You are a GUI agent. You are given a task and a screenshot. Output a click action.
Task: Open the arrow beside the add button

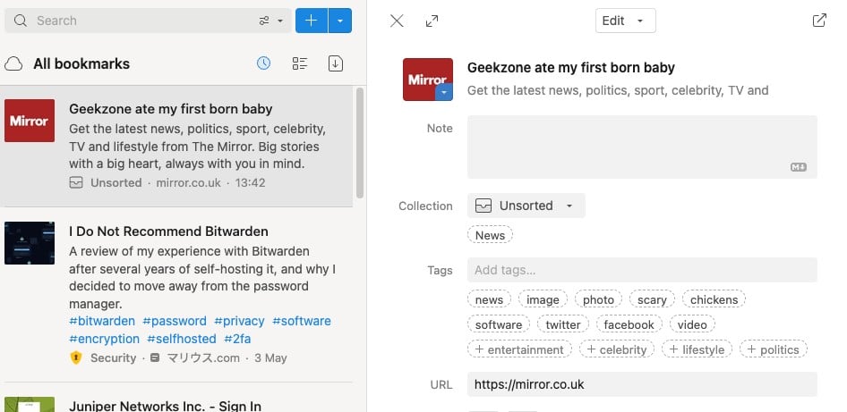coord(340,21)
